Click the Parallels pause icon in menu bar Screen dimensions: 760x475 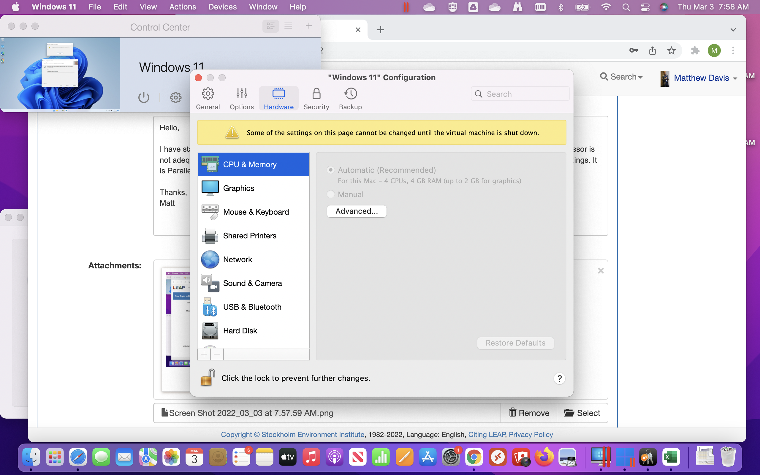click(406, 7)
